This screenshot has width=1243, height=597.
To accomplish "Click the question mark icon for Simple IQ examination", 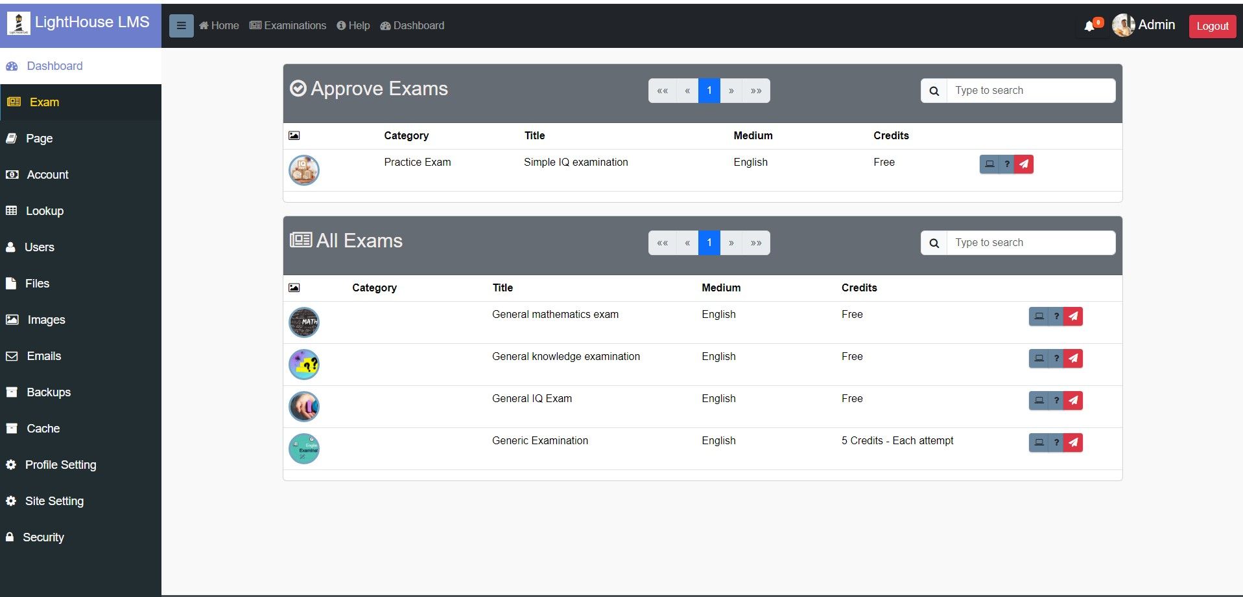I will click(1006, 164).
